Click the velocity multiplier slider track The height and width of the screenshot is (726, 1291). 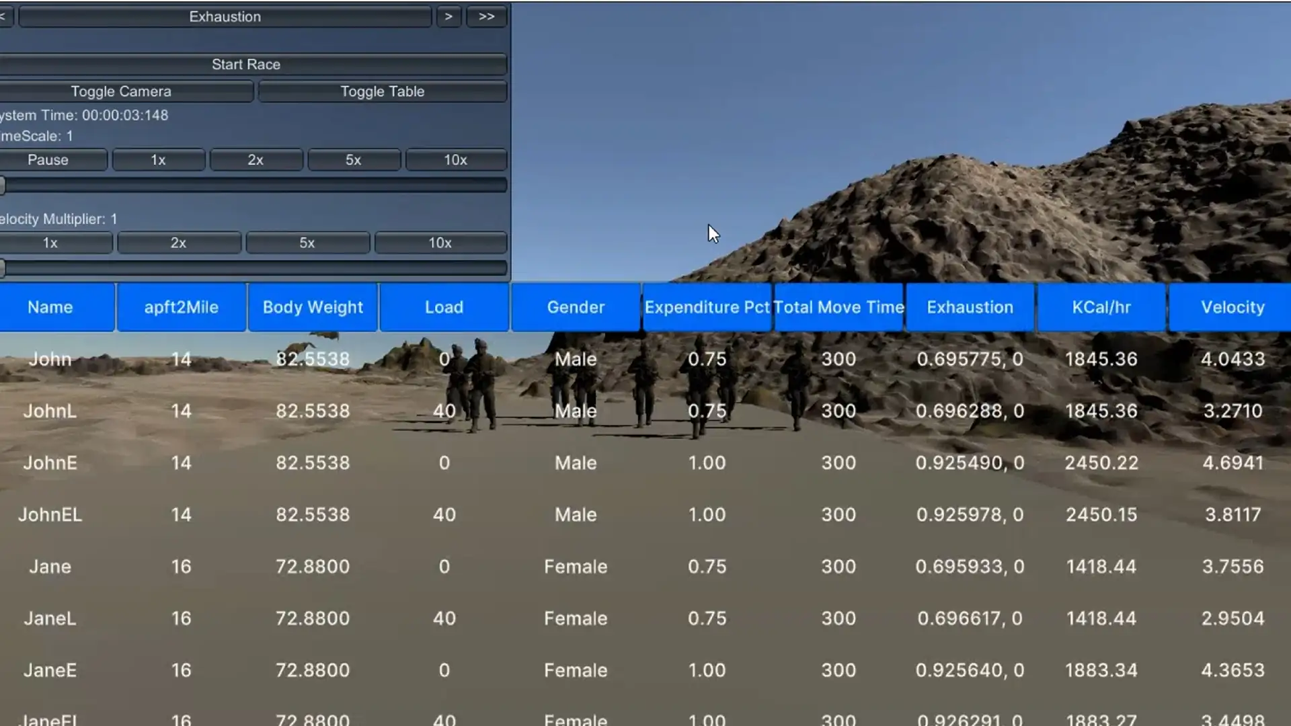click(x=256, y=268)
